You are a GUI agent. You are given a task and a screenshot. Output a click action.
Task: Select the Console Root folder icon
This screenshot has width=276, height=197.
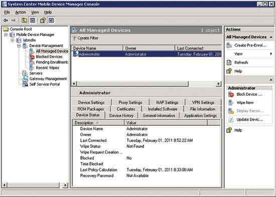[6, 29]
